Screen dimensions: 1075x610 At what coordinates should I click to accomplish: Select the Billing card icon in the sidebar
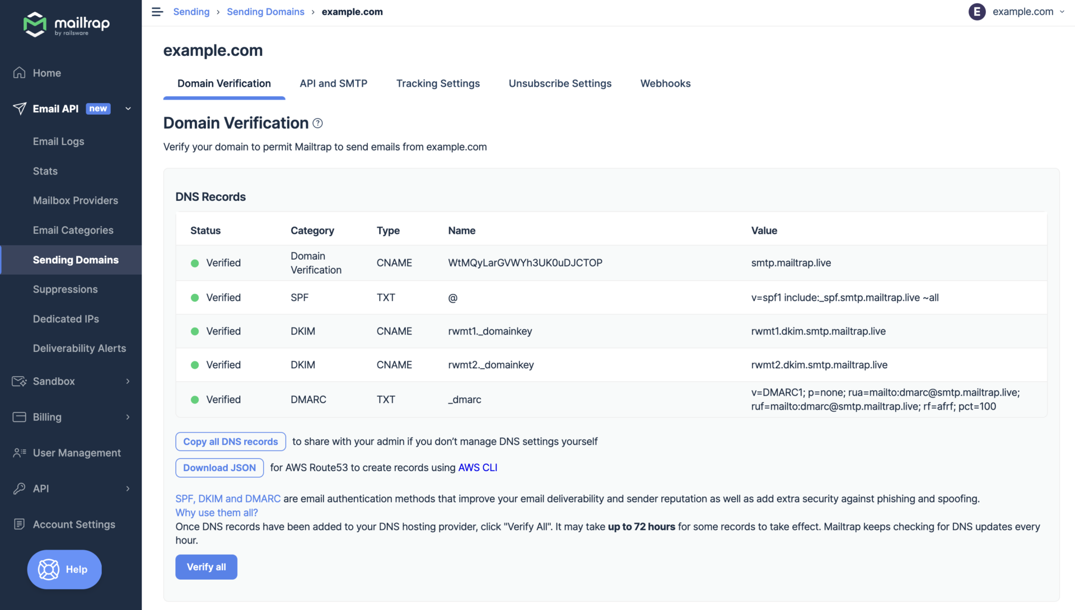pyautogui.click(x=19, y=417)
